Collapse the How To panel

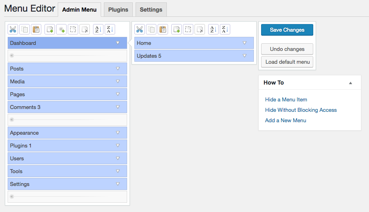pyautogui.click(x=351, y=83)
